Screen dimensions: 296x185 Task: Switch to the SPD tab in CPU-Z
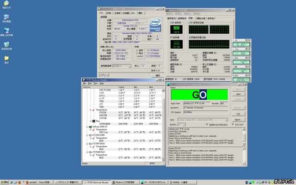coord(133,13)
